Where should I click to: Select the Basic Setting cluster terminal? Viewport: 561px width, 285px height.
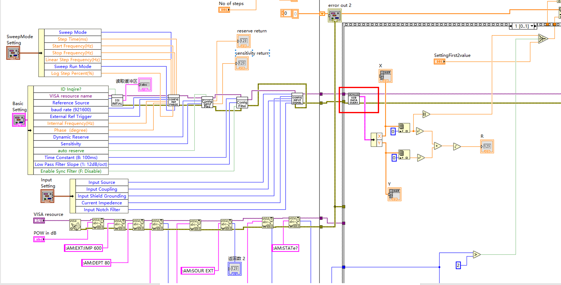tap(19, 120)
